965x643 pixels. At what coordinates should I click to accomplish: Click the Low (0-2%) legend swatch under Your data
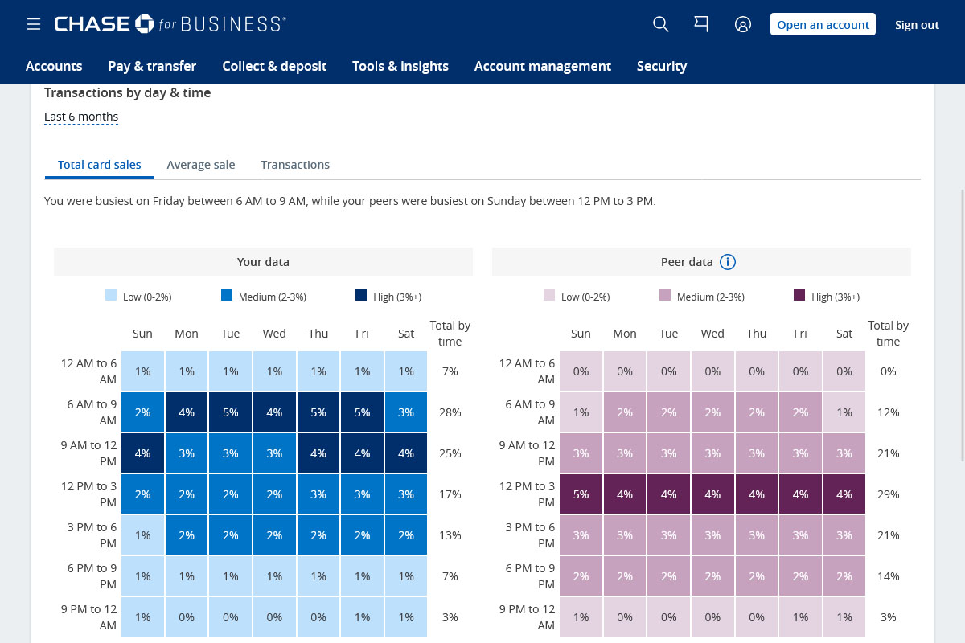coord(111,296)
